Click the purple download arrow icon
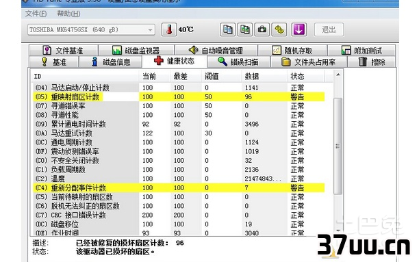419x262 pixels. [x=299, y=29]
